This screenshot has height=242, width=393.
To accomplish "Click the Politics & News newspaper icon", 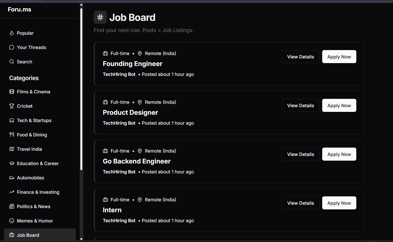I will (12, 207).
